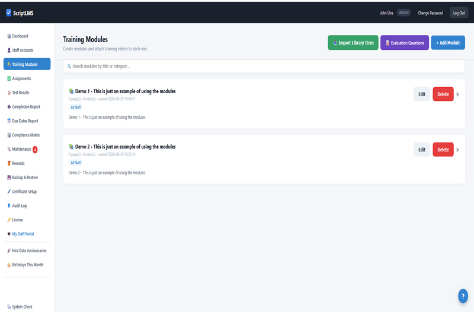Open Test Results in the sidebar
Viewport: 474px width, 312px height.
(x=27, y=93)
